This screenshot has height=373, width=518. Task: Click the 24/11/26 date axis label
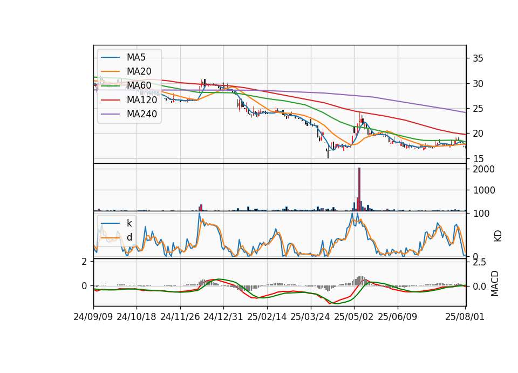point(180,317)
